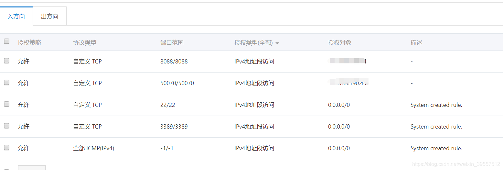Click the port range 22/22 cell

pyautogui.click(x=168, y=105)
